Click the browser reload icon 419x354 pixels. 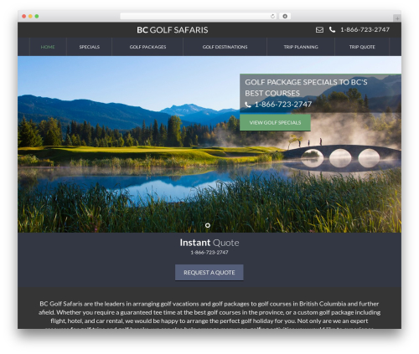coord(272,16)
